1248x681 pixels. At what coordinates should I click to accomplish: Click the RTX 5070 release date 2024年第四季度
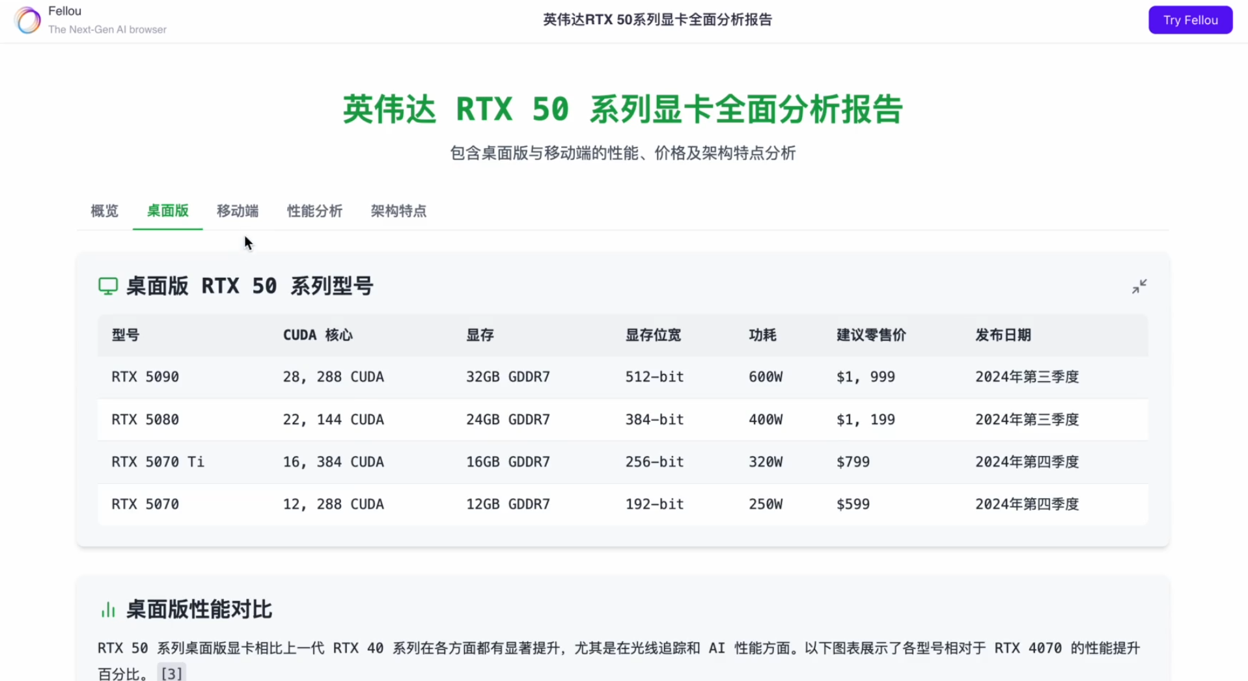click(x=1027, y=504)
